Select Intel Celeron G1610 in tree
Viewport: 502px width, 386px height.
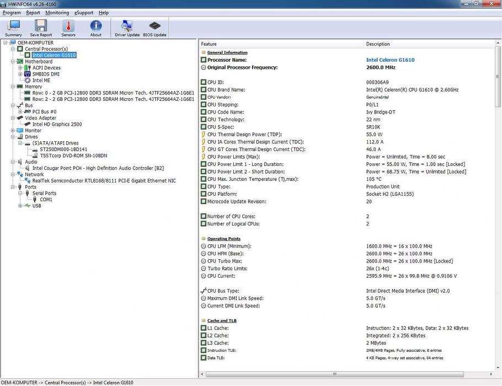[54, 55]
